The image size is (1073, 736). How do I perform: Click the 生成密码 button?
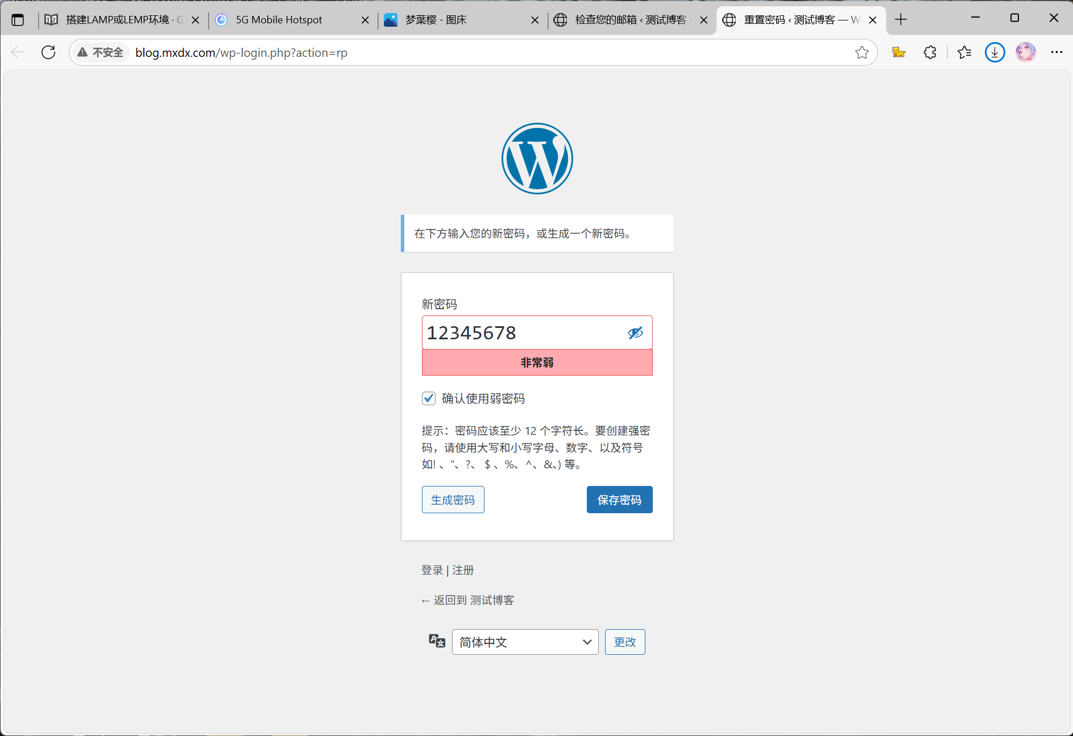tap(453, 500)
